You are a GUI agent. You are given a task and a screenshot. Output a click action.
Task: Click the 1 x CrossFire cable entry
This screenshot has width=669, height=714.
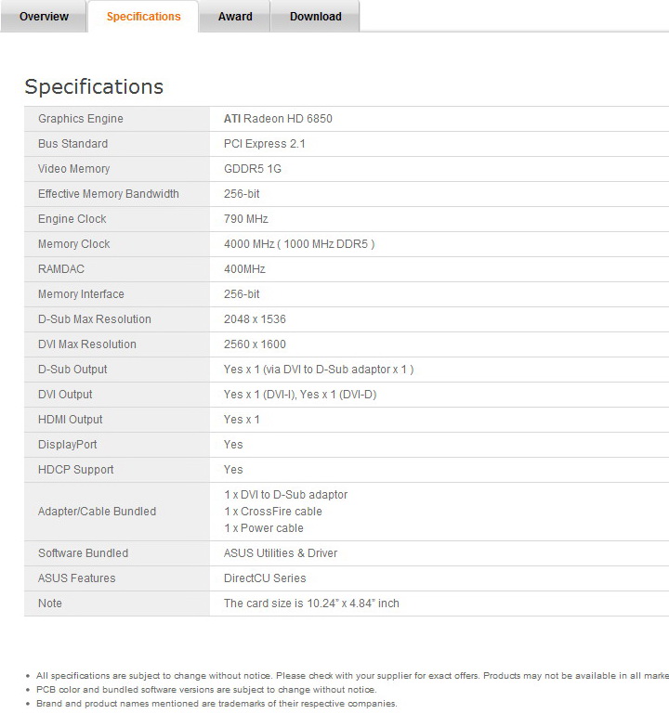coord(273,512)
